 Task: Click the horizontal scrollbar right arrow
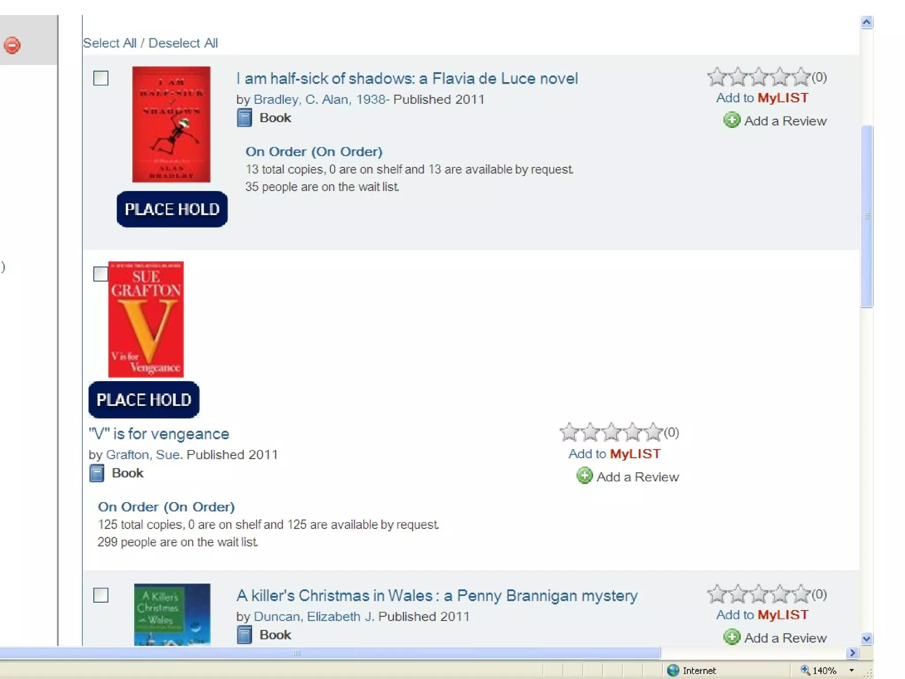tap(852, 653)
